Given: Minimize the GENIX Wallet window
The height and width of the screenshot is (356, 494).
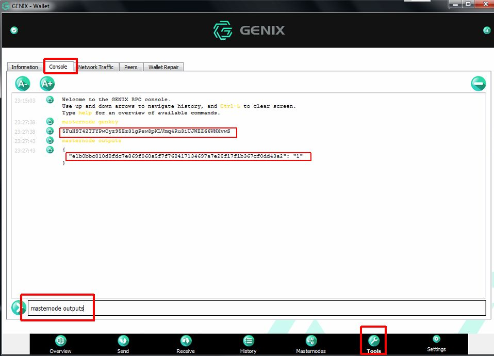Looking at the screenshot, I should click(x=455, y=4).
